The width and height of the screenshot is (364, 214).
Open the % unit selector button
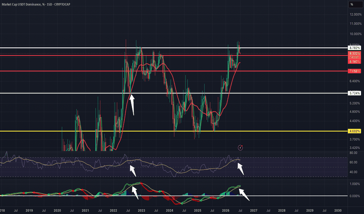[355, 4]
